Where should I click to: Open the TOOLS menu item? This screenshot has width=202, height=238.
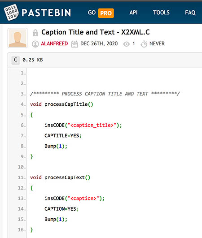[161, 13]
